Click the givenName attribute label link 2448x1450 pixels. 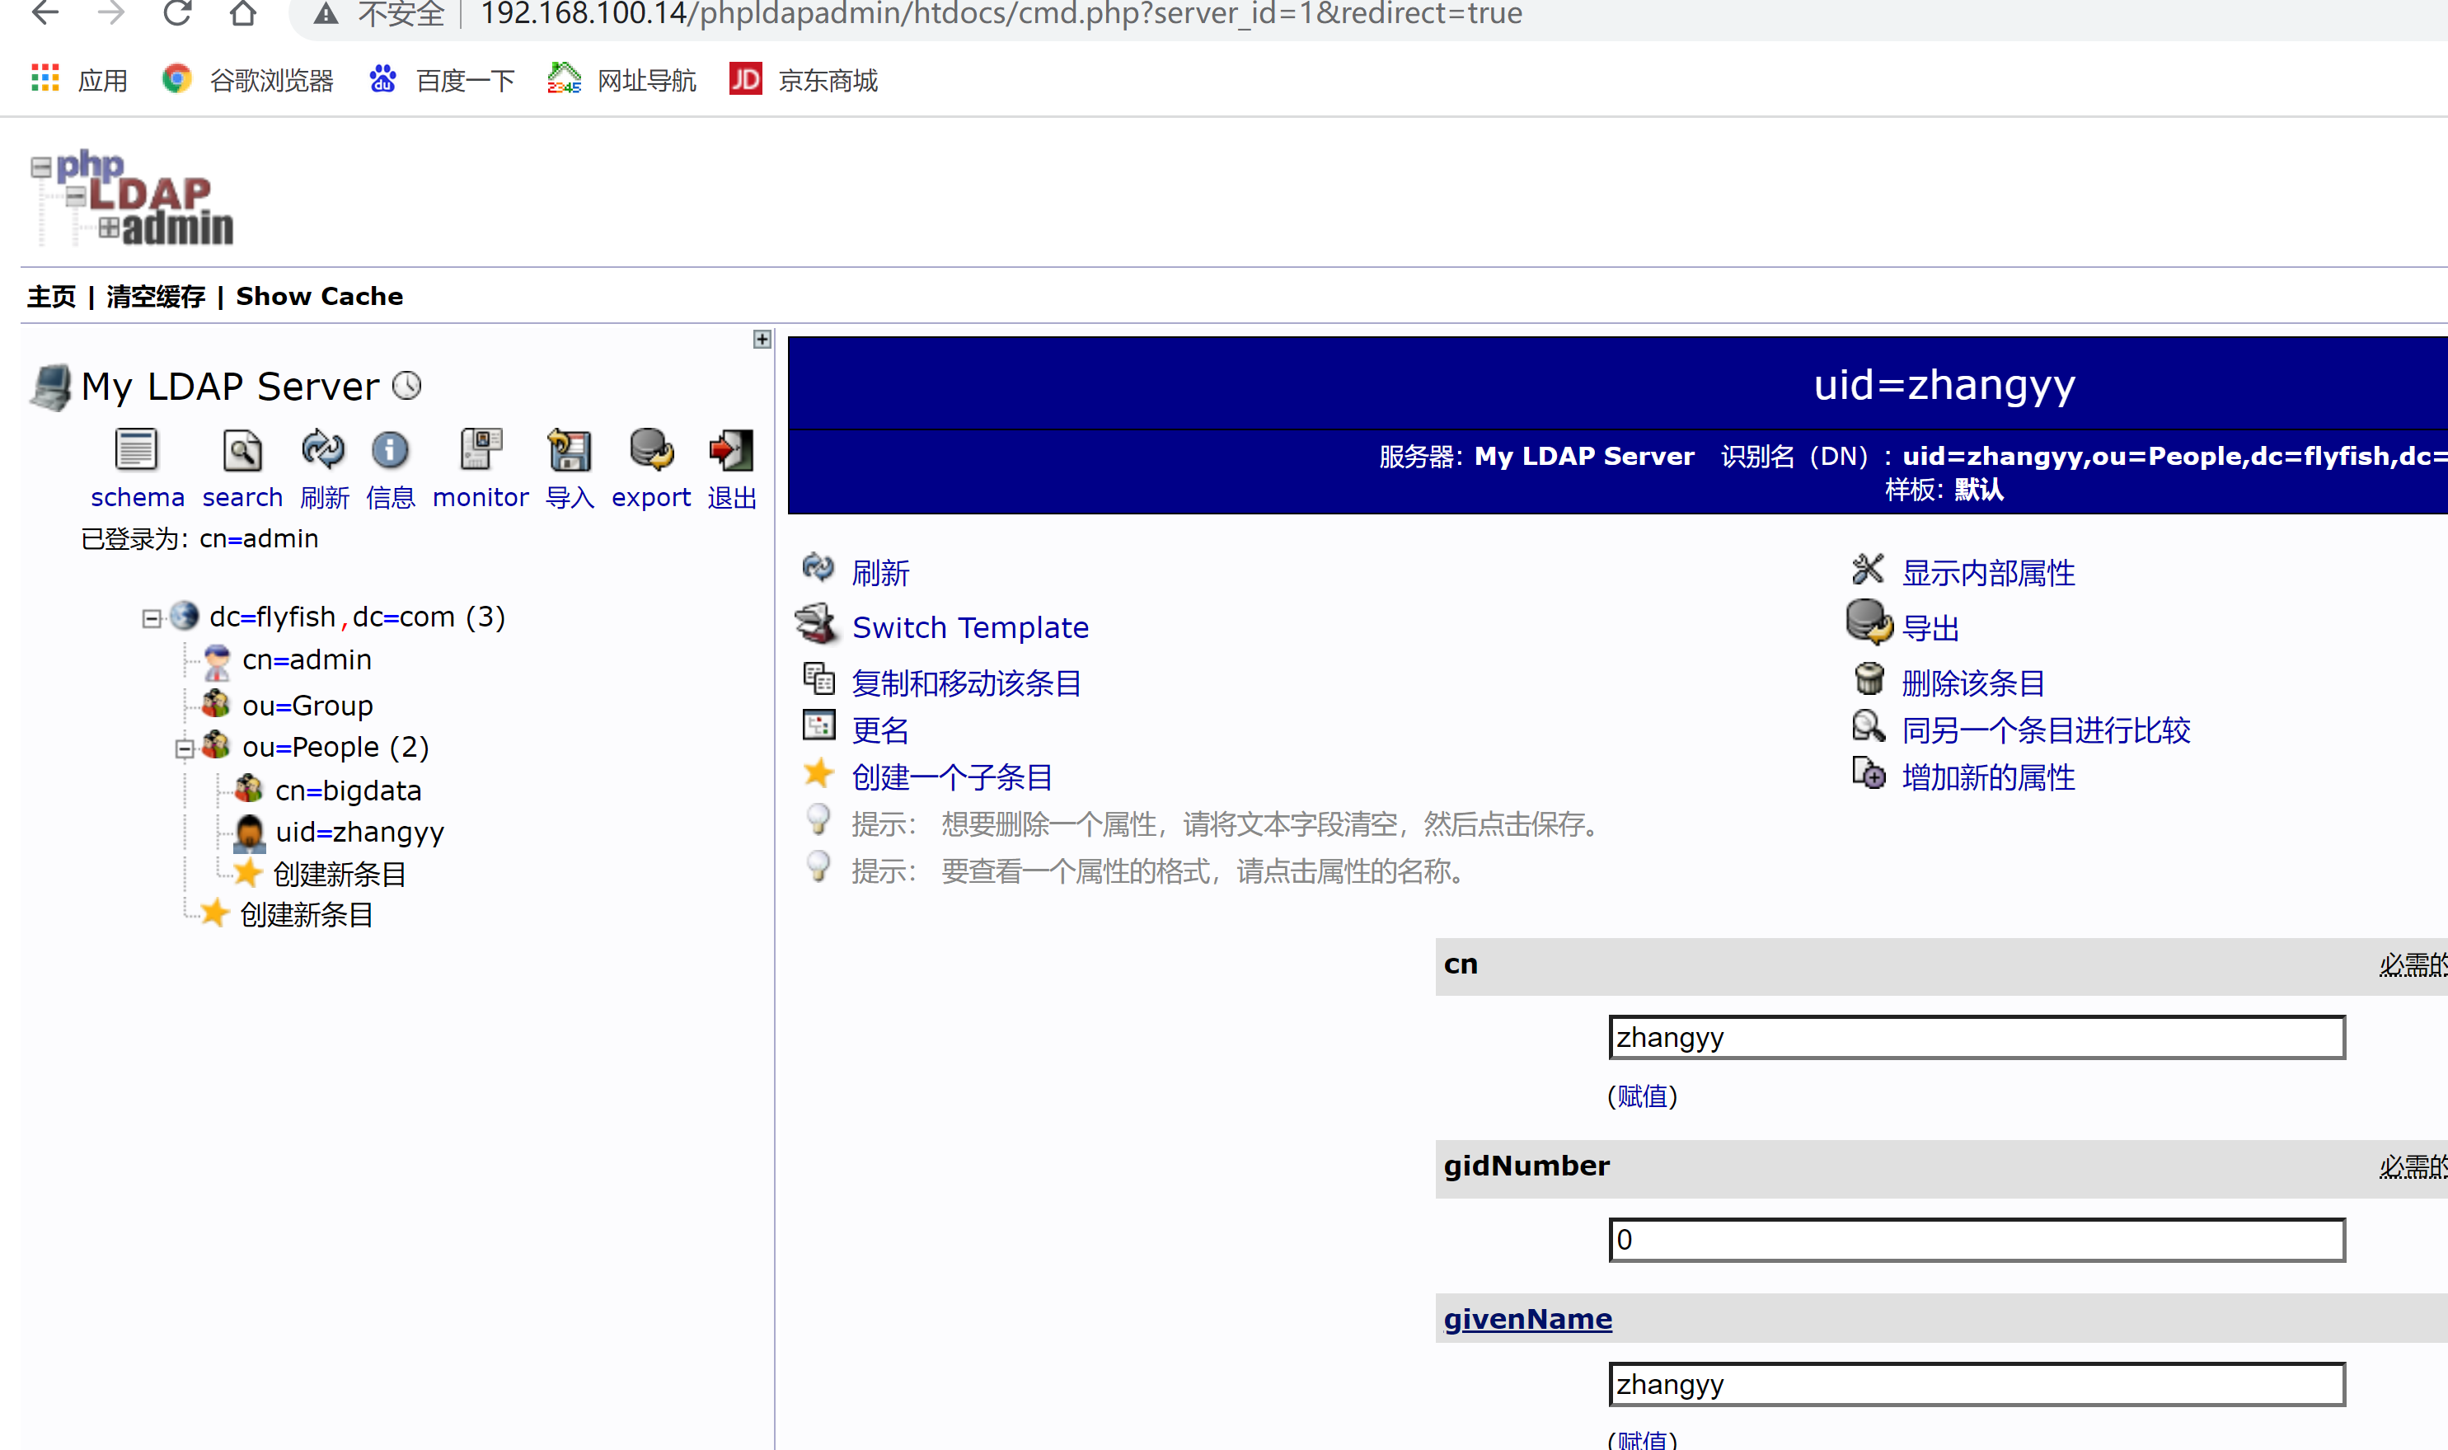1525,1317
